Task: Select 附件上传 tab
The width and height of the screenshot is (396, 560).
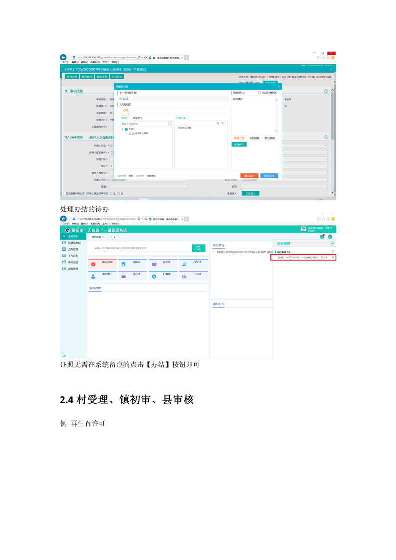Action: point(239,138)
